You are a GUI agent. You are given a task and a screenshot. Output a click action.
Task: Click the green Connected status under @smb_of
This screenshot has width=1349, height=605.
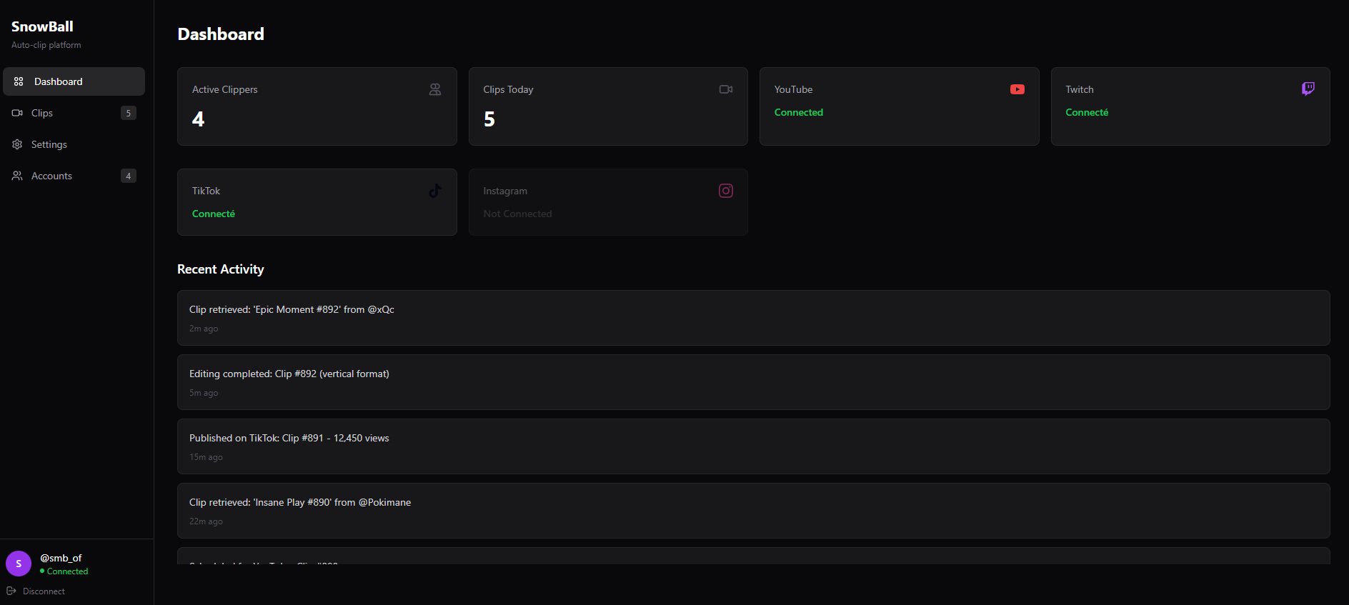pyautogui.click(x=64, y=571)
